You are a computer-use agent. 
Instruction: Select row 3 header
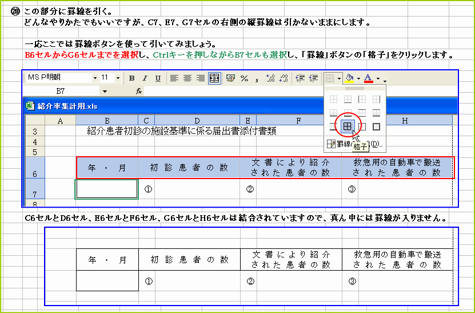click(x=35, y=132)
